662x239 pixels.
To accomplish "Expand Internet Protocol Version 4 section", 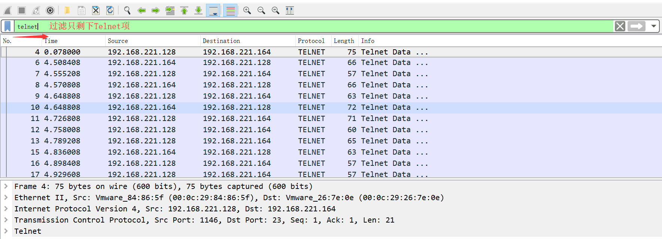I will point(6,208).
